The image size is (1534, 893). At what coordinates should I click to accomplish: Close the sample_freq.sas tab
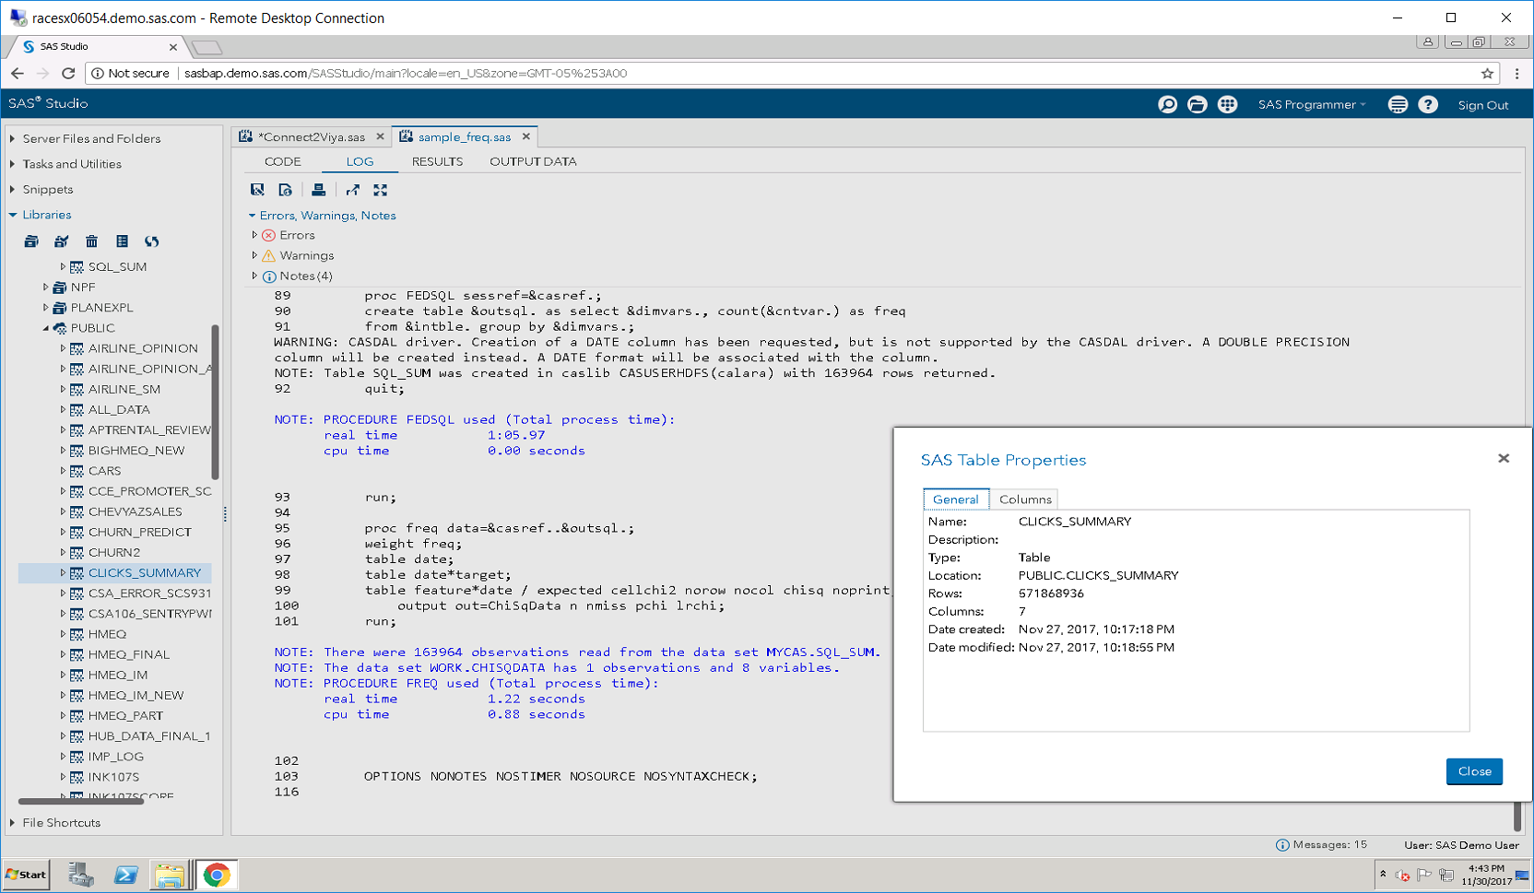pos(526,136)
